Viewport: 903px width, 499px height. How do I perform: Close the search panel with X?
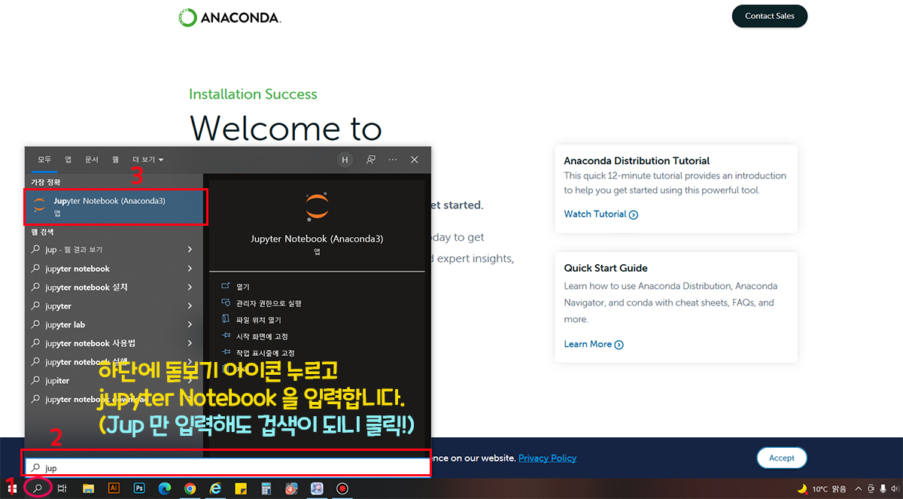[x=415, y=160]
